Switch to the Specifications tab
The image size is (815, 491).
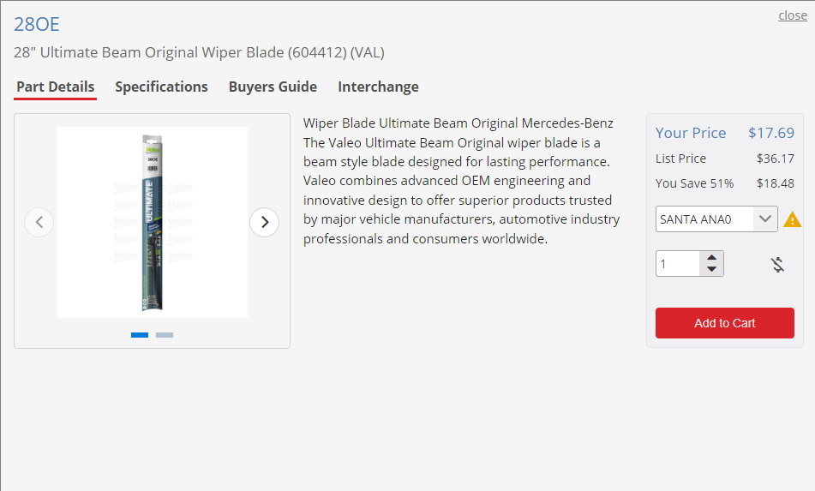click(161, 87)
